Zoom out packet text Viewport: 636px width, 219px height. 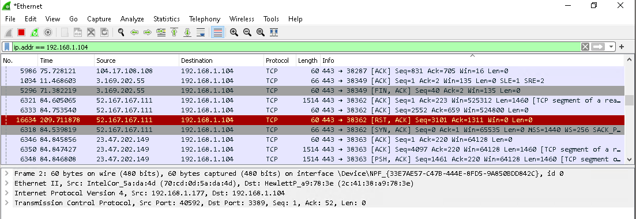click(x=247, y=32)
